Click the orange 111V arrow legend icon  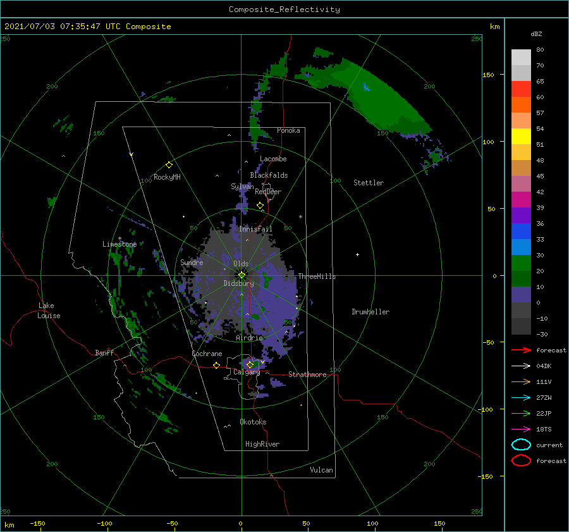(521, 381)
